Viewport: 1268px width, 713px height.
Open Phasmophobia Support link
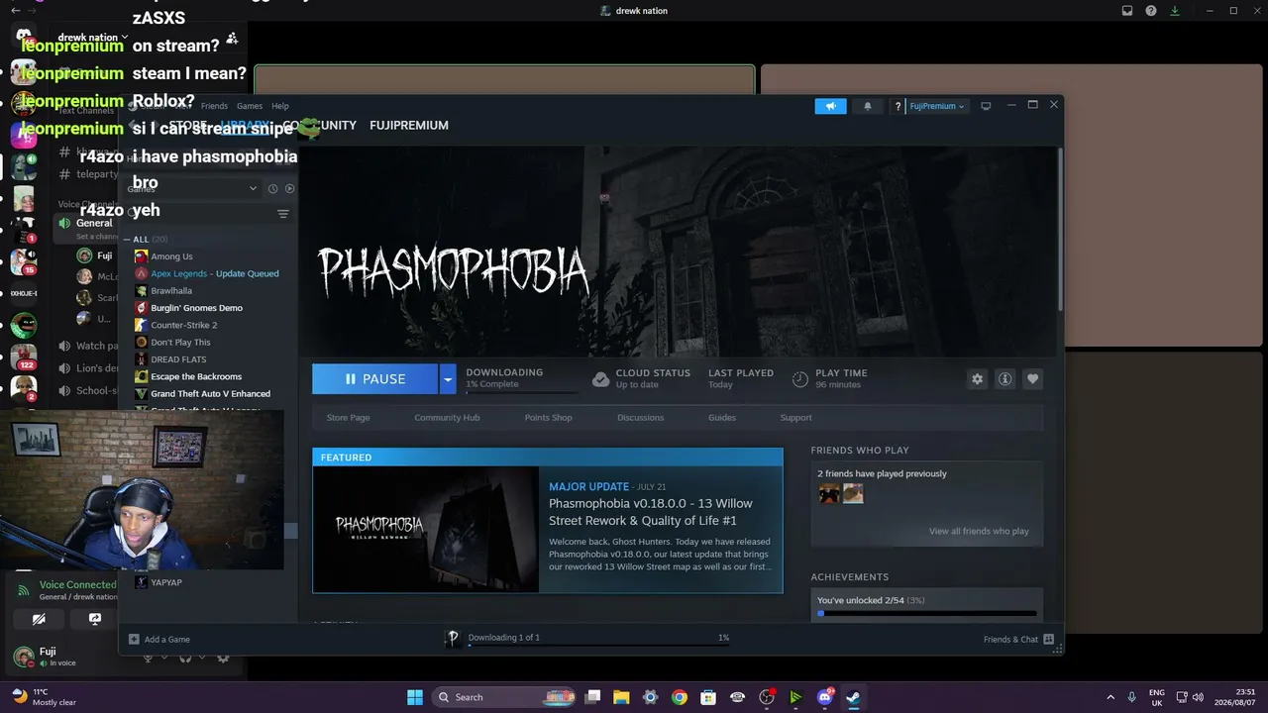tap(795, 418)
